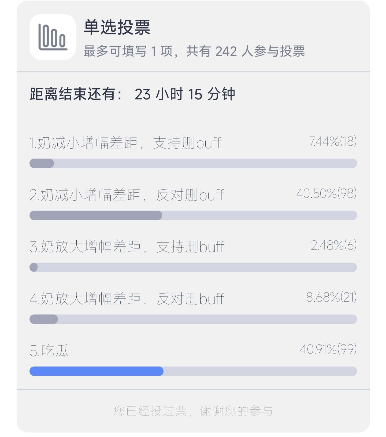
Task: Click the countdown text 23 小时 15 分钟
Action: coord(185,94)
